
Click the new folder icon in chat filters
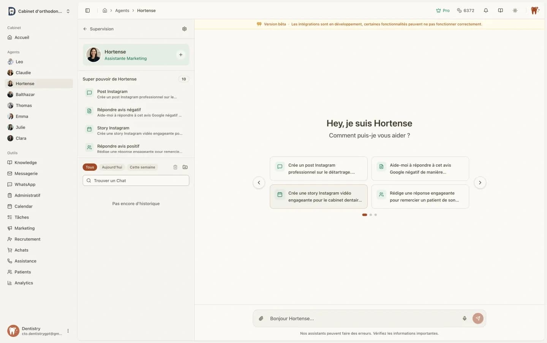click(x=185, y=167)
